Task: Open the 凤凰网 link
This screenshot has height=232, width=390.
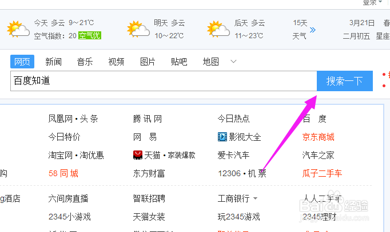Action: pyautogui.click(x=61, y=119)
